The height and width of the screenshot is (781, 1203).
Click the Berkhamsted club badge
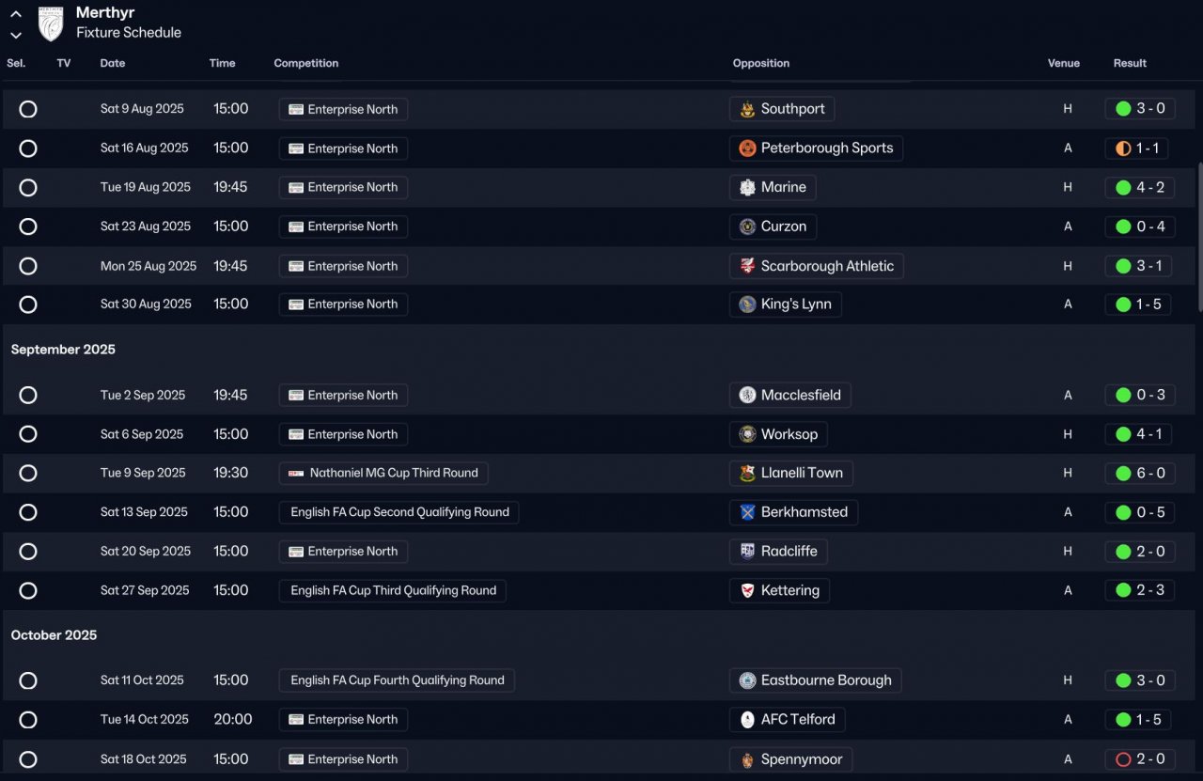pos(747,512)
